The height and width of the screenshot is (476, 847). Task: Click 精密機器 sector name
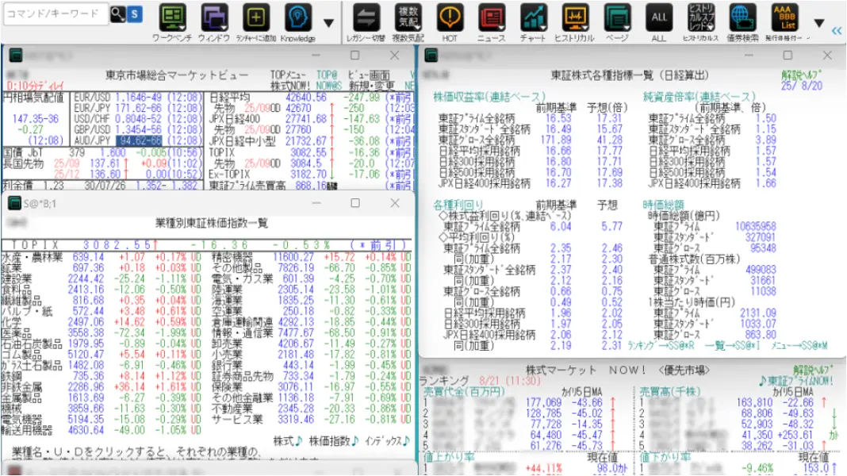[x=232, y=257]
